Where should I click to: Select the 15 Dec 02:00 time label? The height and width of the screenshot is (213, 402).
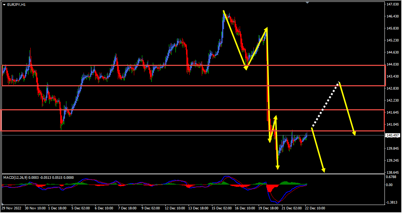[x=222, y=208]
